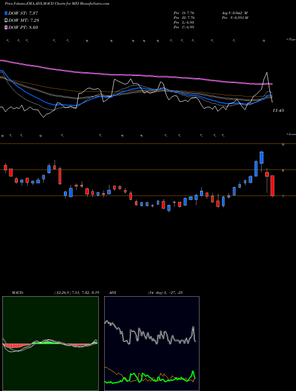Click the price axis label 9
This screenshot has height=391, width=296.
coord(283,145)
